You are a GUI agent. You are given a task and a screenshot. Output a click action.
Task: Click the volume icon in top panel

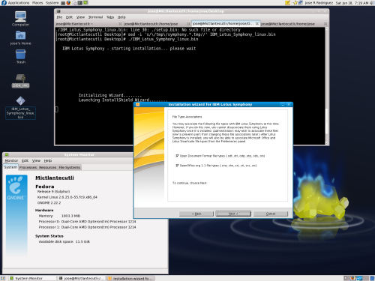[372, 3]
